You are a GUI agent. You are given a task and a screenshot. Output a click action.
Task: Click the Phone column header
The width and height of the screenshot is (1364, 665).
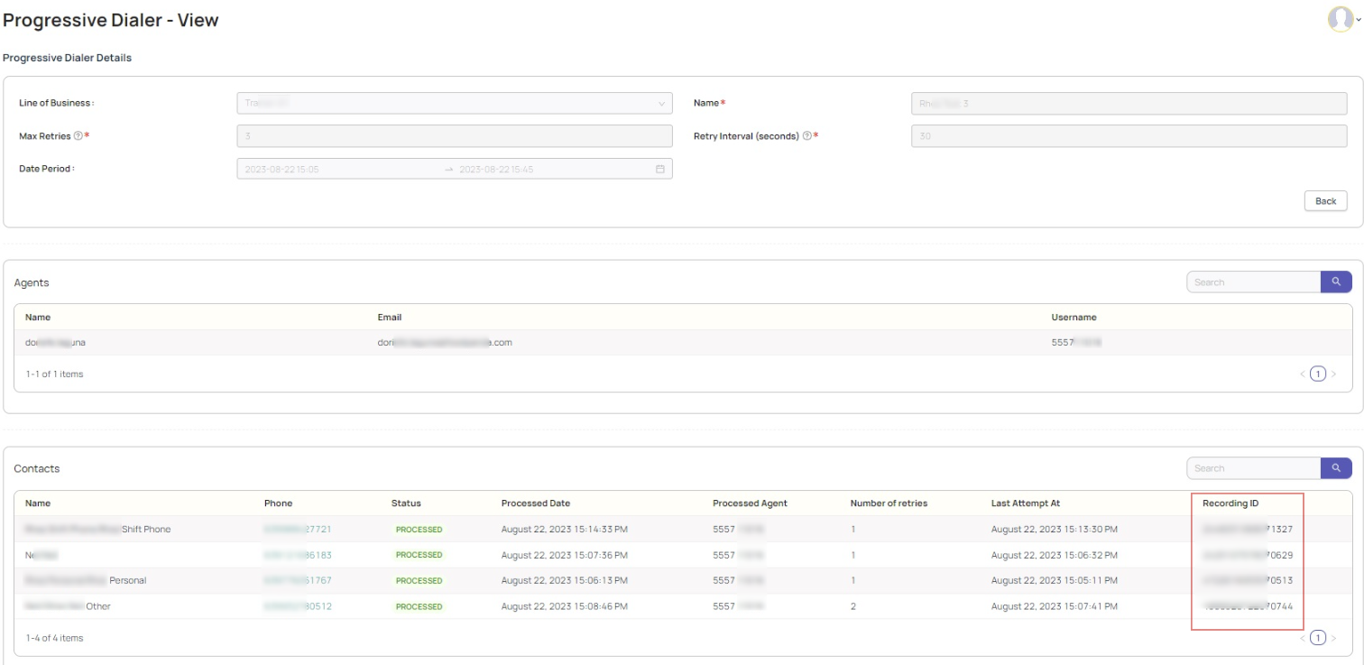click(x=278, y=503)
